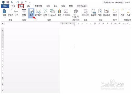Add a Bookmark (书签)

tap(100, 13)
